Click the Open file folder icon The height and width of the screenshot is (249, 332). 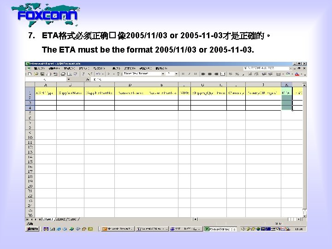[x=36, y=74]
